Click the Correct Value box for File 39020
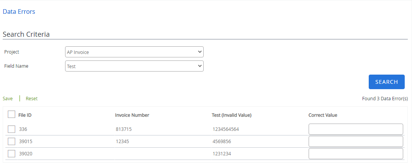The image size is (412, 163). [x=356, y=154]
